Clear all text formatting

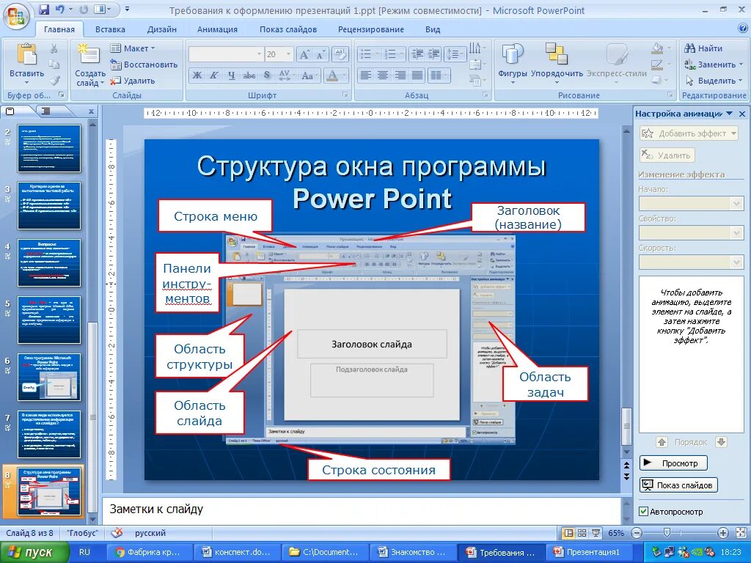pyautogui.click(x=340, y=54)
